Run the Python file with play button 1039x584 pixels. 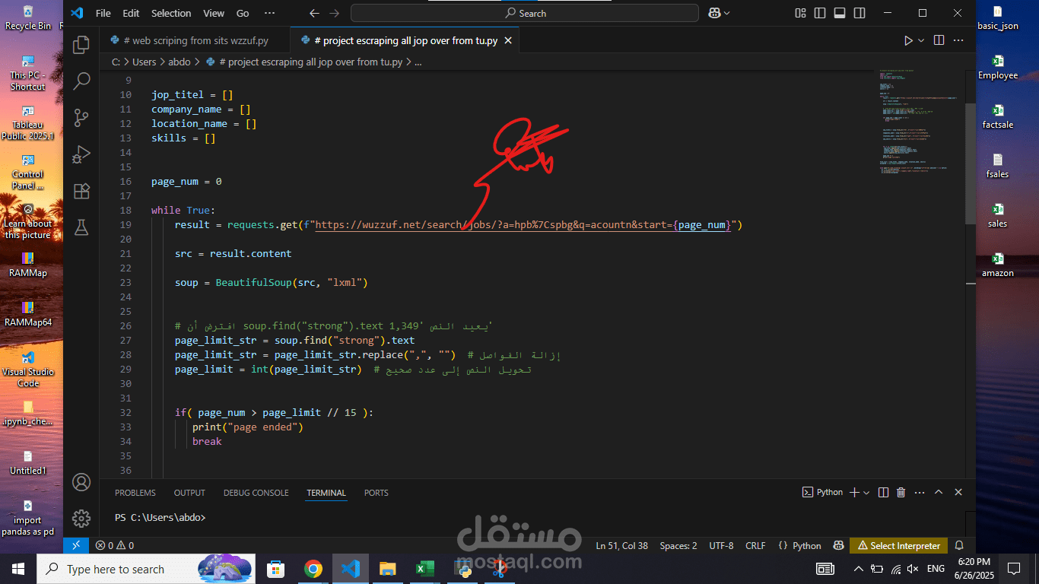(908, 40)
